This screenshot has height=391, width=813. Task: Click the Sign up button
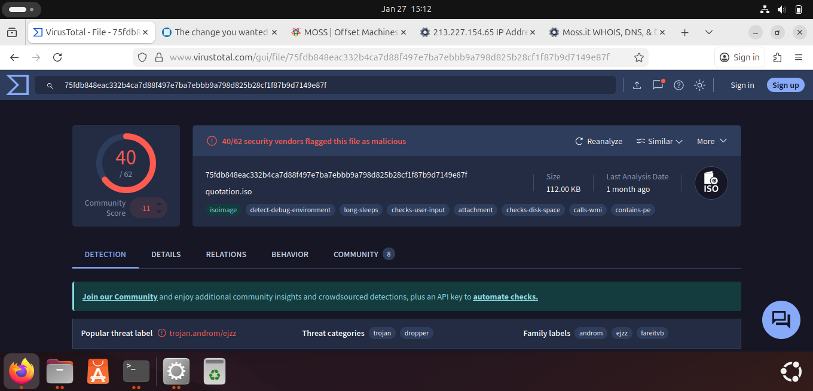point(785,85)
